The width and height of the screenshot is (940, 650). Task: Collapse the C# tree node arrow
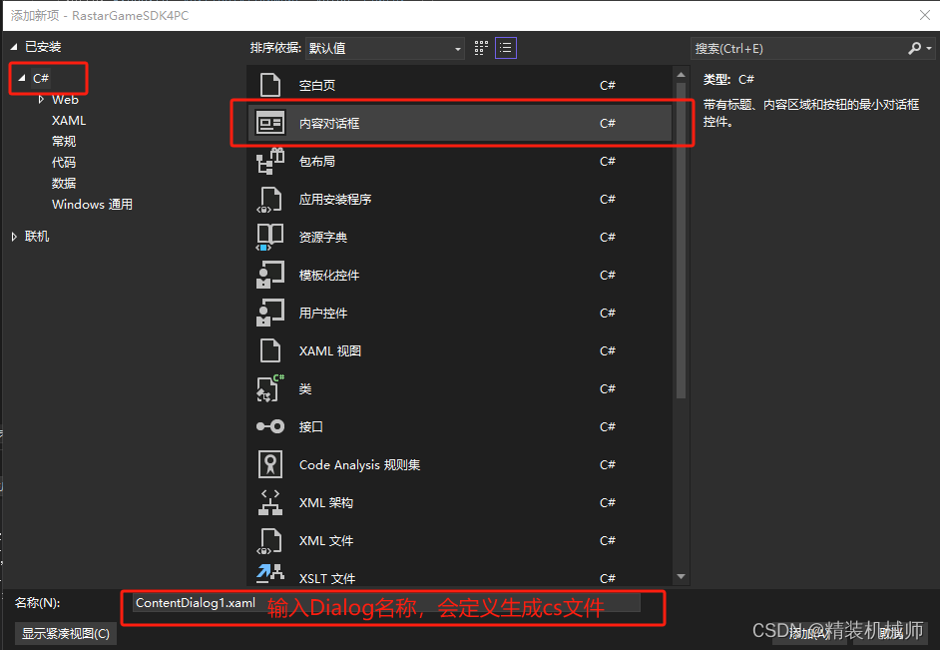pos(22,78)
